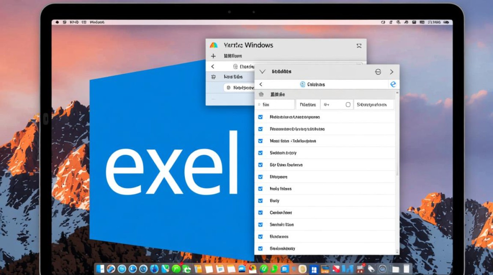Uncheck the last checkbox in the front panel list
Screen dimensions: 493x275
click(260, 249)
